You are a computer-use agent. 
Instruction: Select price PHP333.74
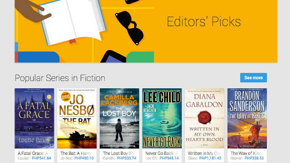(127, 158)
